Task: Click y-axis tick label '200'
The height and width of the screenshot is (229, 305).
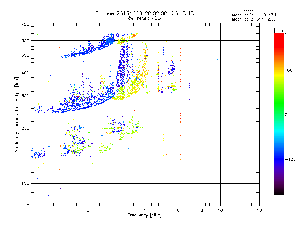Action: 25,128
